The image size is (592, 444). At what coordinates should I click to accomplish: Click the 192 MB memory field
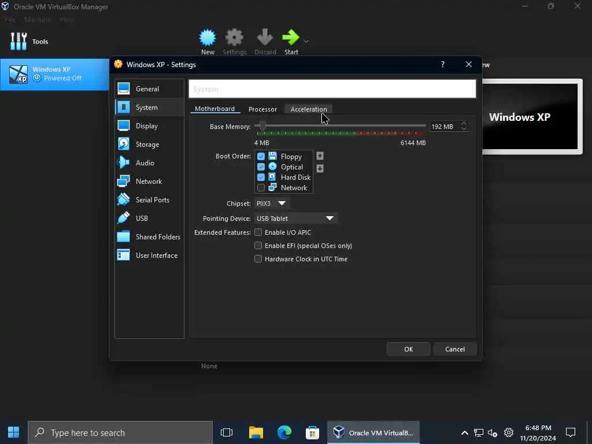[445, 127]
